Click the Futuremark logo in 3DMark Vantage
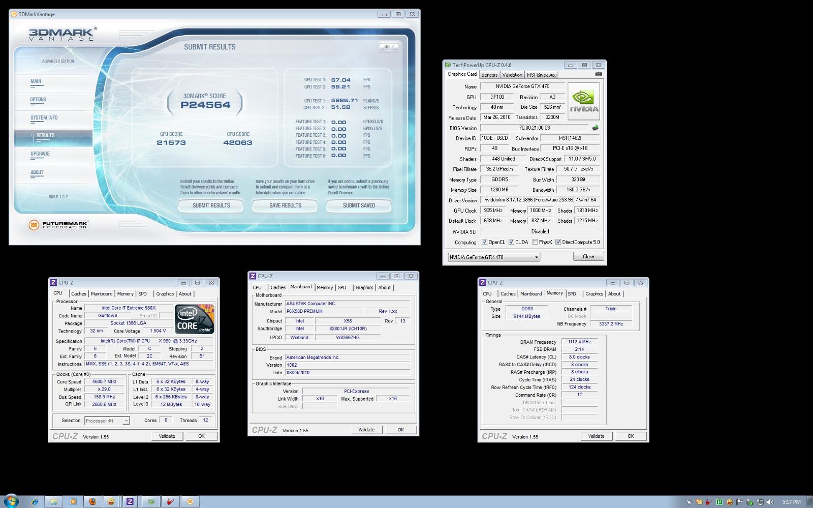 (58, 224)
